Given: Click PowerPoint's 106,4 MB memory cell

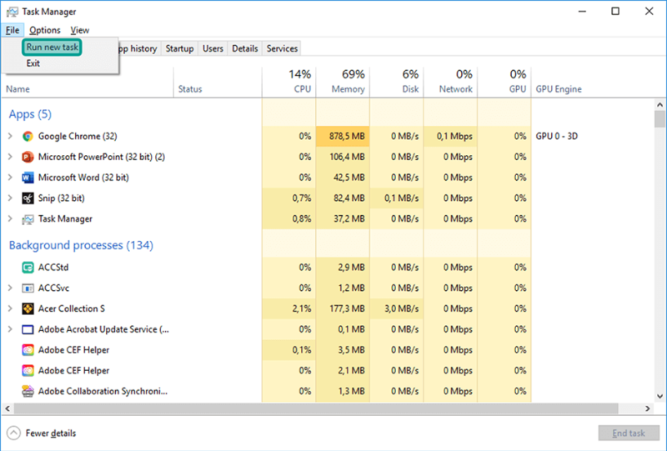Looking at the screenshot, I should 343,157.
